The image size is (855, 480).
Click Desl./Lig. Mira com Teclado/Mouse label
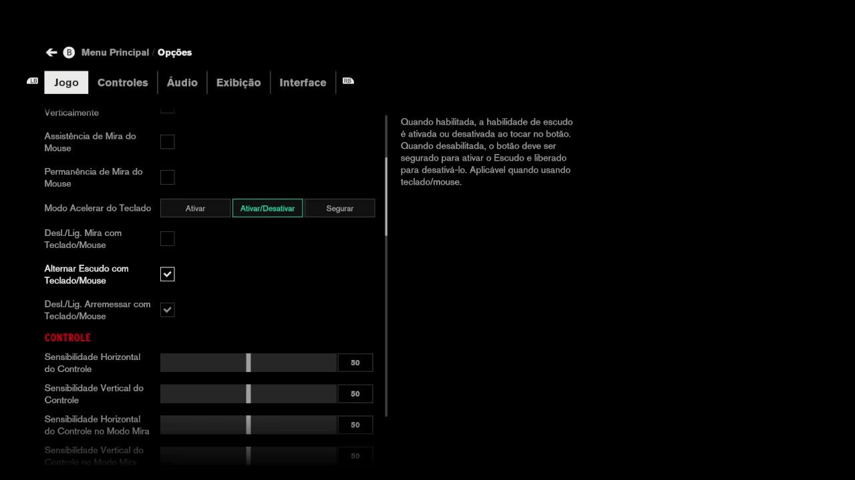point(83,239)
